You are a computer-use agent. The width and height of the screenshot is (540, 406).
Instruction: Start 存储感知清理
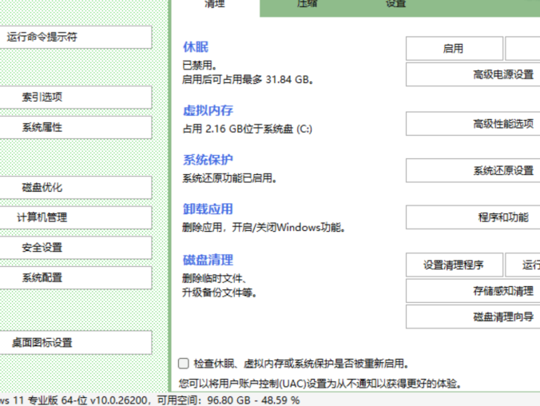[x=473, y=291]
